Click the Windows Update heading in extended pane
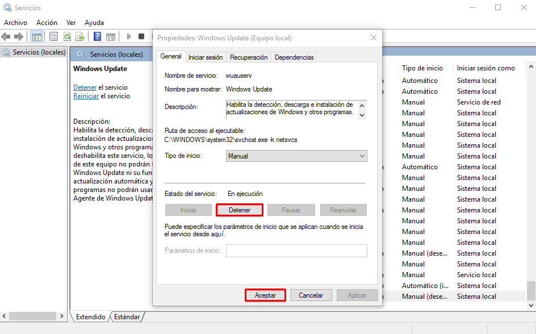Viewport: 536px width, 334px height. [x=100, y=69]
